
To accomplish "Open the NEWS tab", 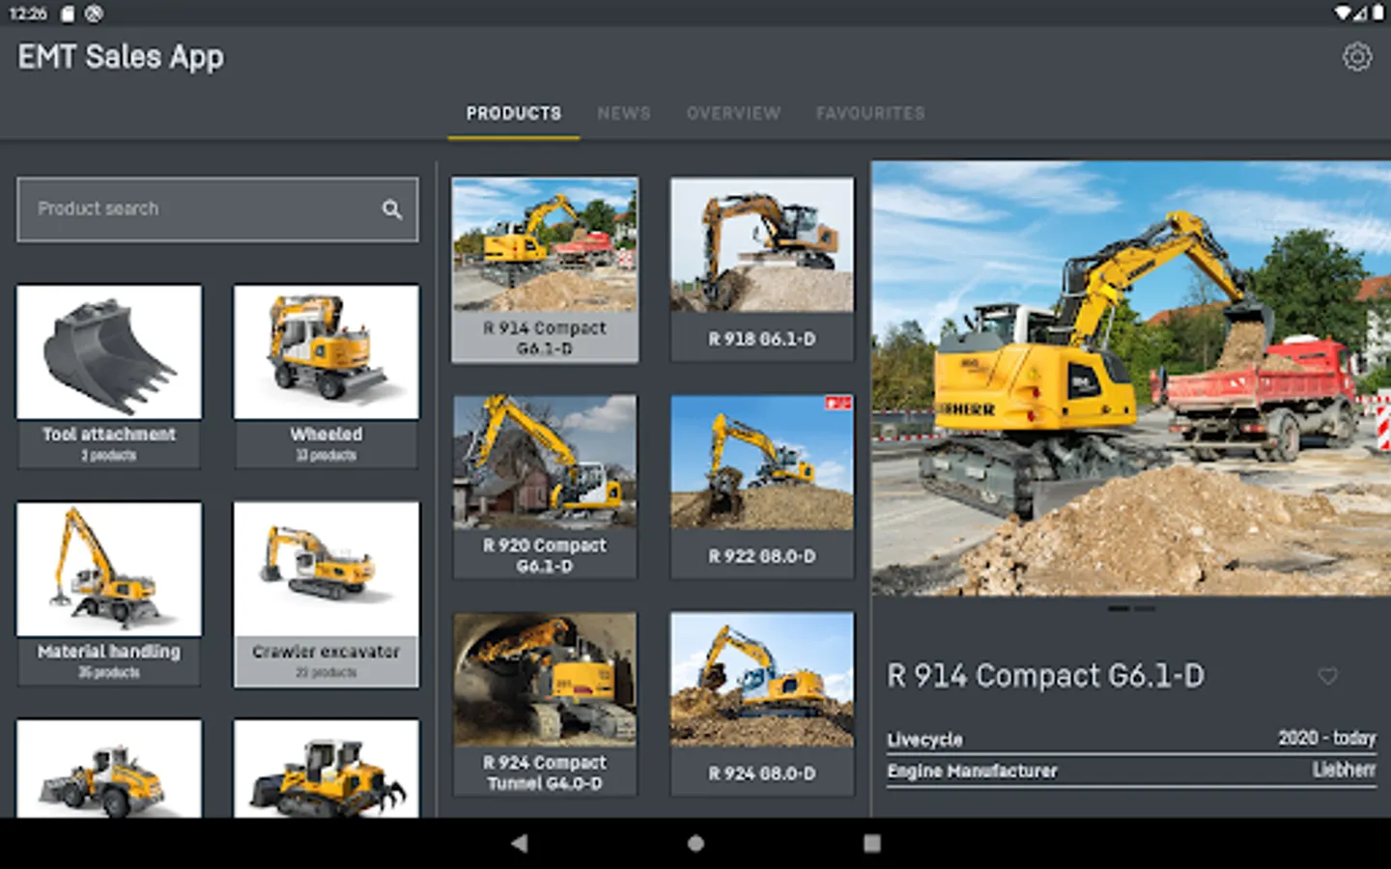I will coord(624,114).
